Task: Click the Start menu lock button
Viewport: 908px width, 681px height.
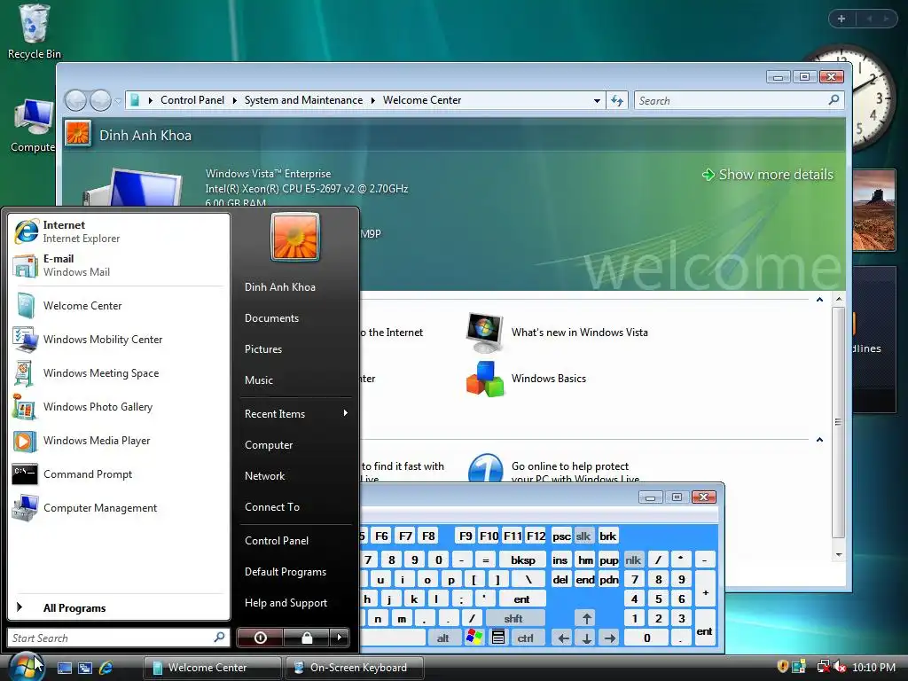Action: [306, 638]
